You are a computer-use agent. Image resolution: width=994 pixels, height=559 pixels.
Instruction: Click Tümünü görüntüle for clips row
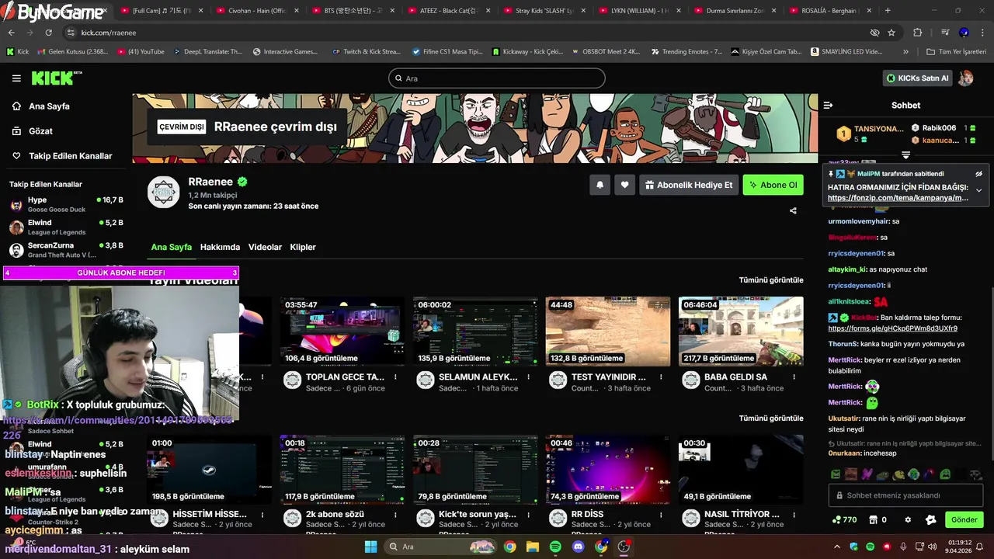coord(770,418)
